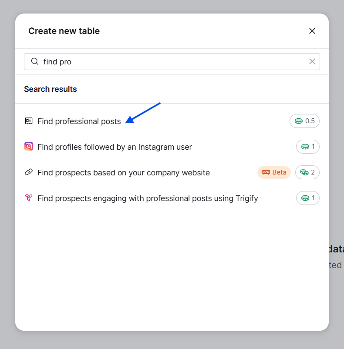Clear the search box text
This screenshot has width=344, height=349.
click(312, 61)
